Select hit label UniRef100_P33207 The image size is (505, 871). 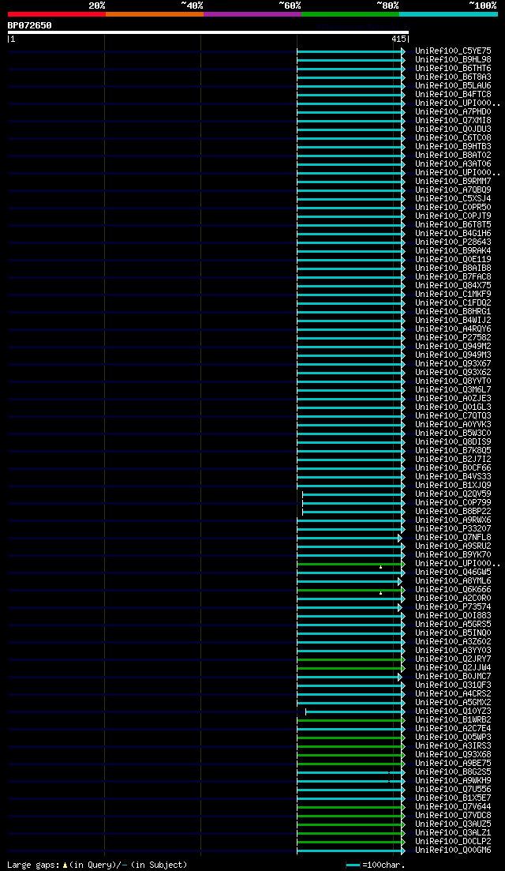[453, 528]
